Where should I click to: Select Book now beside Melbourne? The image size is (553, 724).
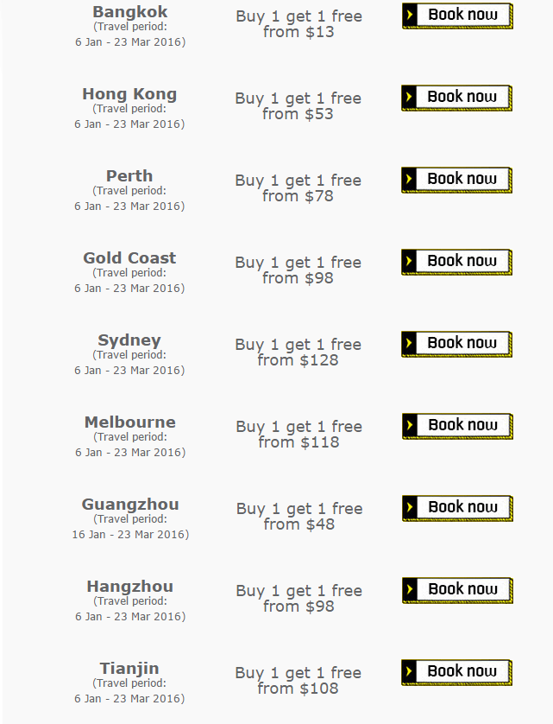coord(457,426)
